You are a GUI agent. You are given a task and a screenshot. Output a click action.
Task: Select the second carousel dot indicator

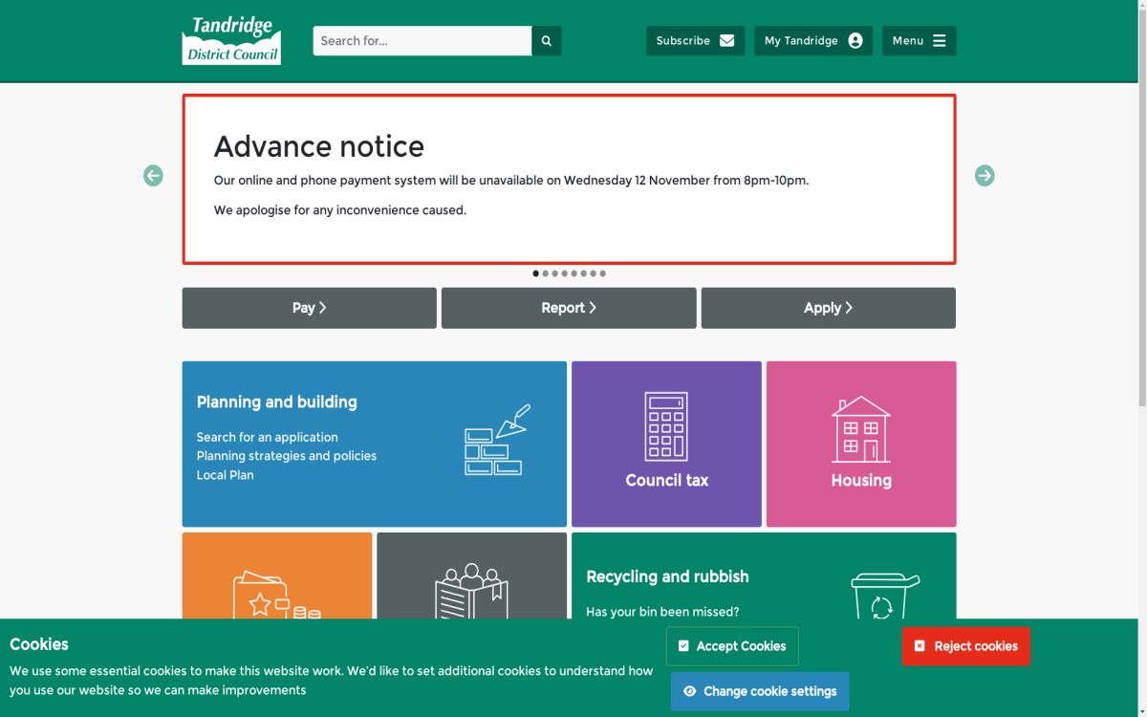545,273
